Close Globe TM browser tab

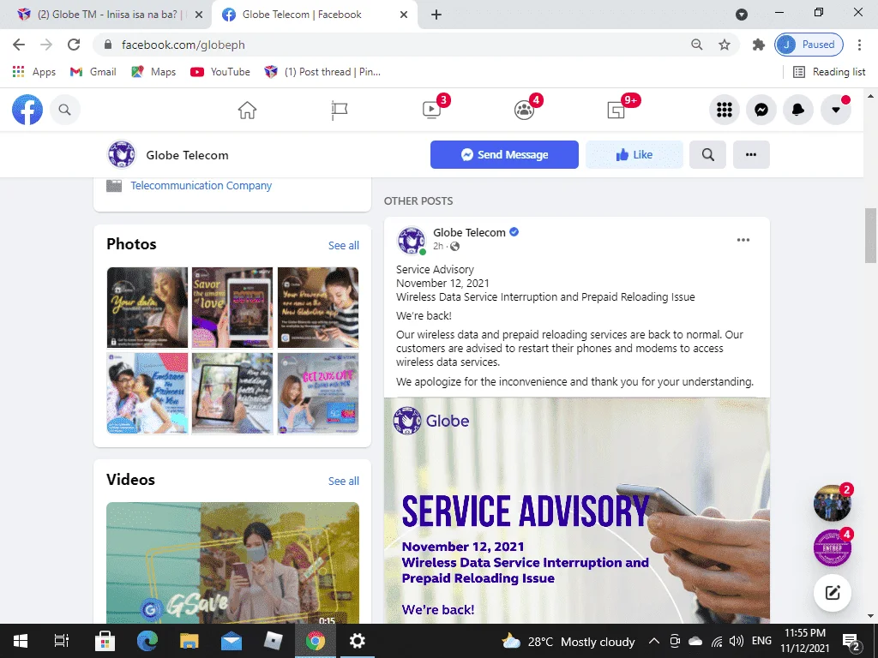(199, 15)
